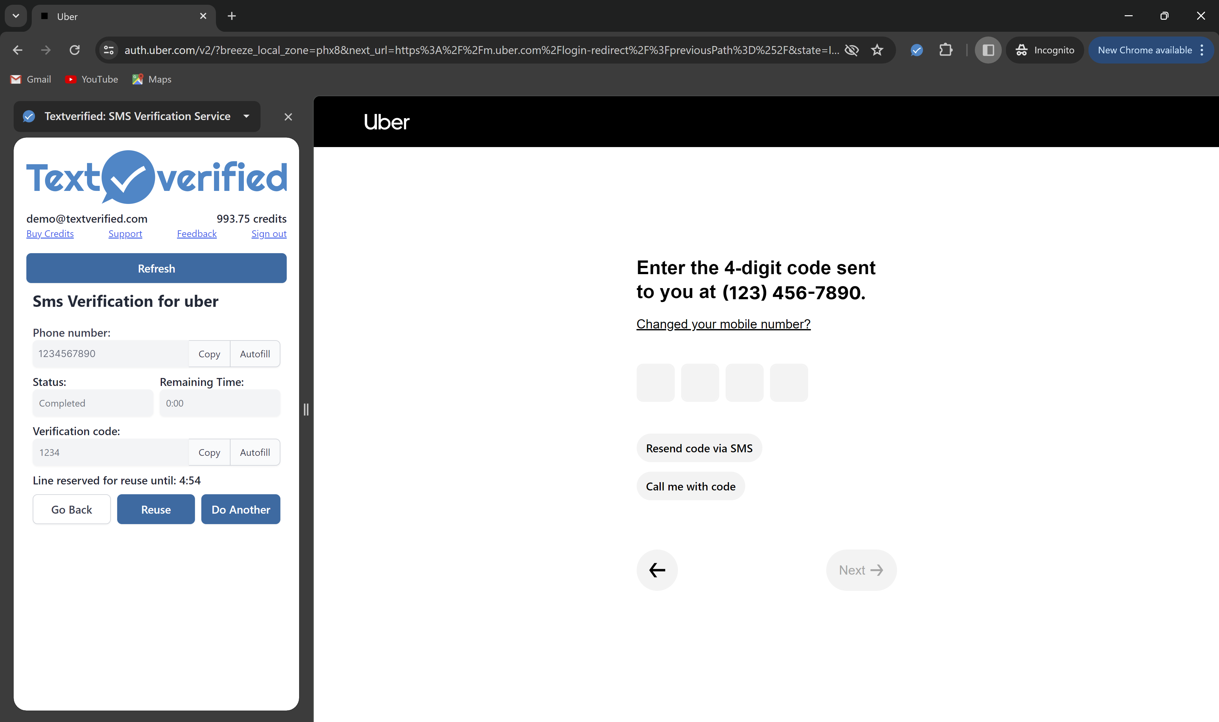Copy the phone number
This screenshot has height=722, width=1219.
pyautogui.click(x=209, y=354)
